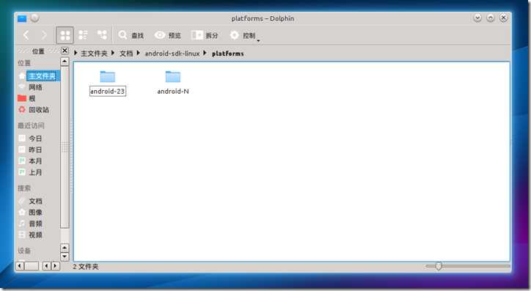This screenshot has height=291, width=531.
Task: Open the 查找 search tool
Action: click(x=131, y=35)
